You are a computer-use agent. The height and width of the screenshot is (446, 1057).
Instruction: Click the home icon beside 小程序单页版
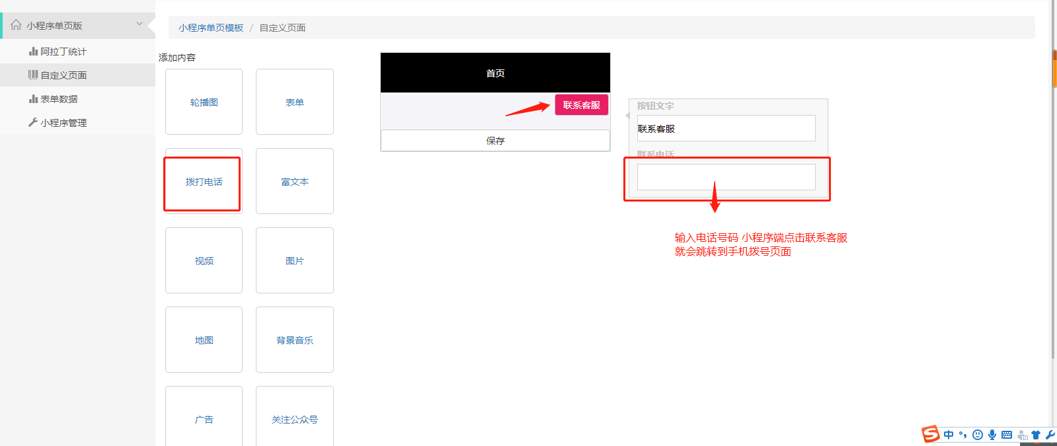(x=16, y=25)
